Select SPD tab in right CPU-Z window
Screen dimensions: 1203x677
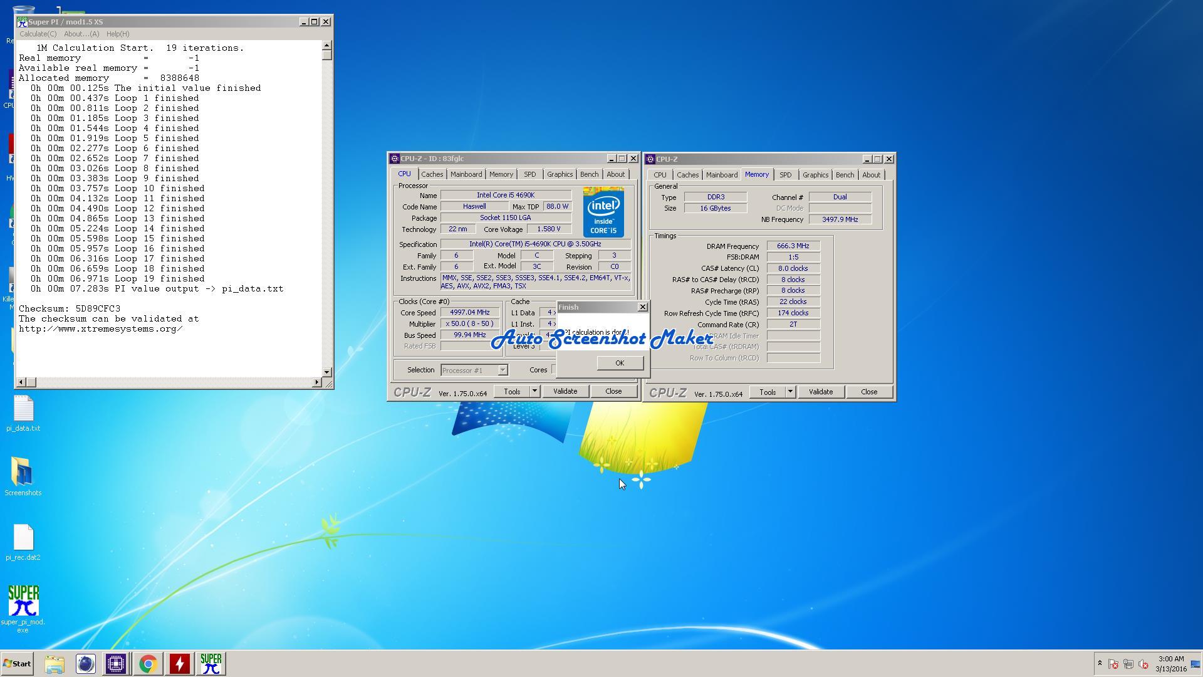(x=786, y=175)
